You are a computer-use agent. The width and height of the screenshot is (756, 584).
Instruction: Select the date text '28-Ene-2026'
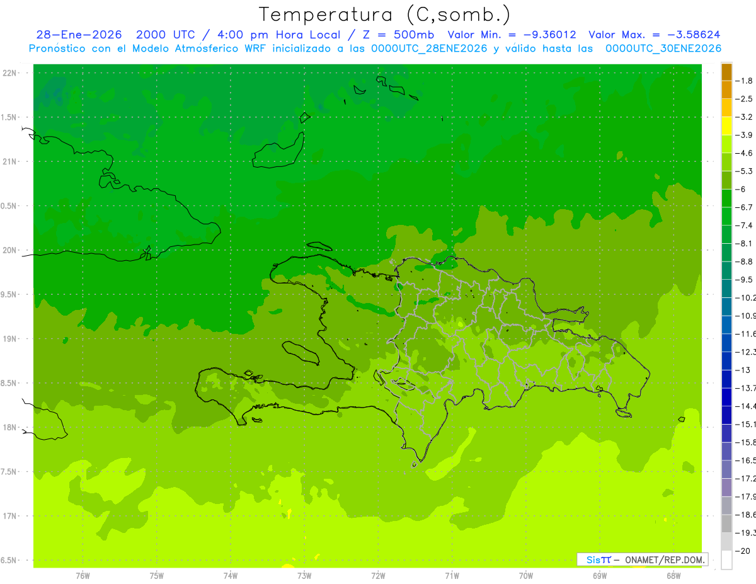[79, 35]
